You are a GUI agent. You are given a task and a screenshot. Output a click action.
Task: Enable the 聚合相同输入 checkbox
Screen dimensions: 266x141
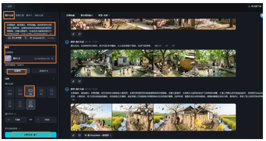click(x=78, y=15)
